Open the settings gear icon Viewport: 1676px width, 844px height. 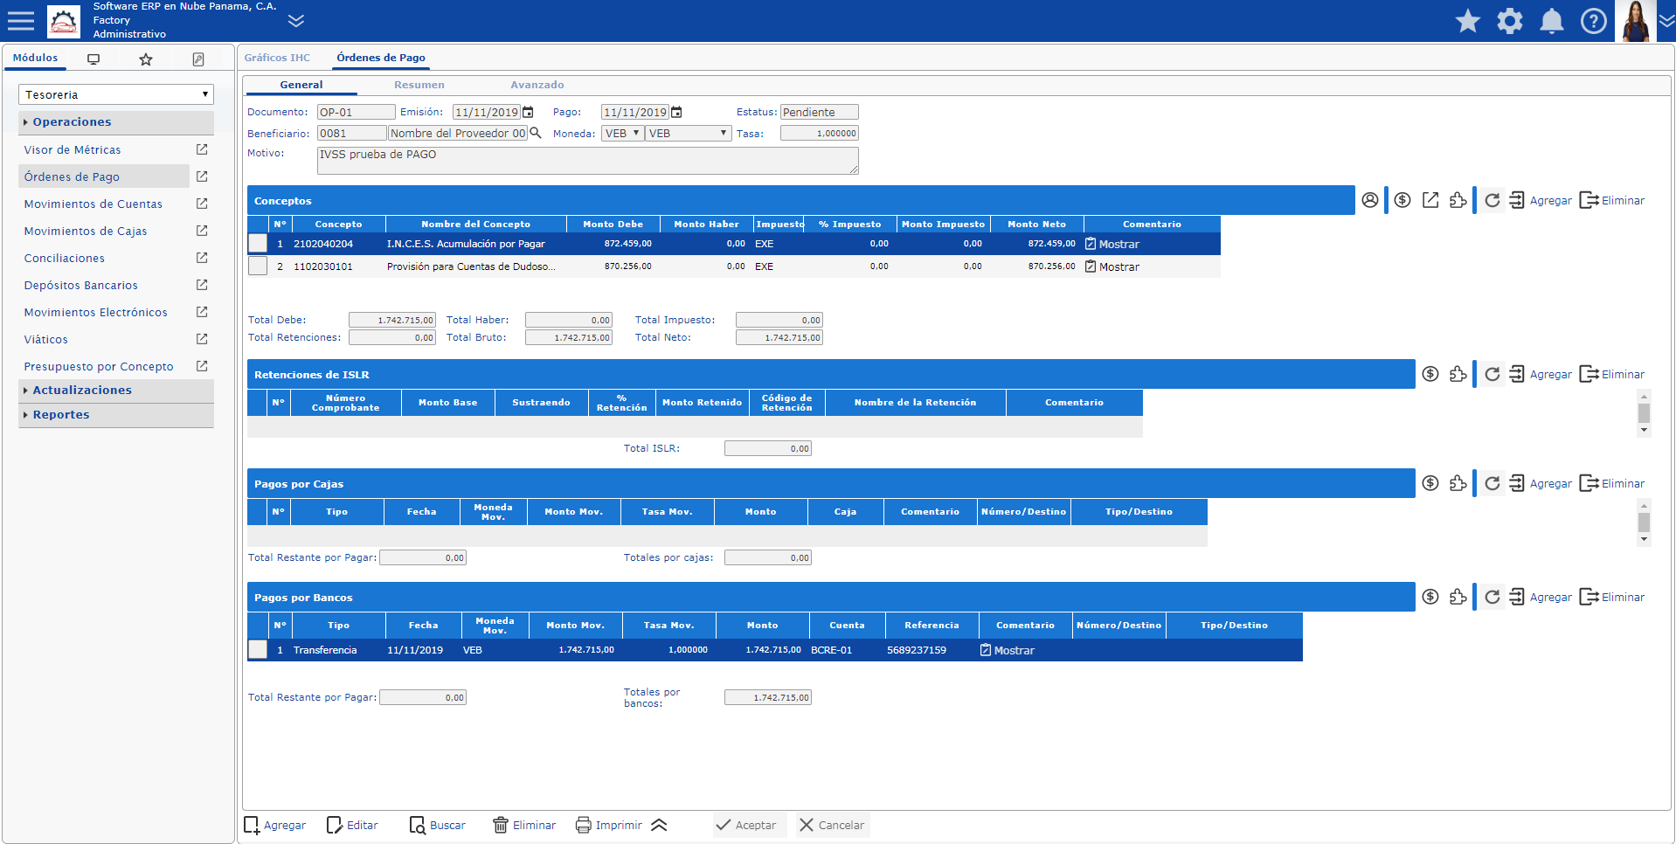(x=1509, y=21)
